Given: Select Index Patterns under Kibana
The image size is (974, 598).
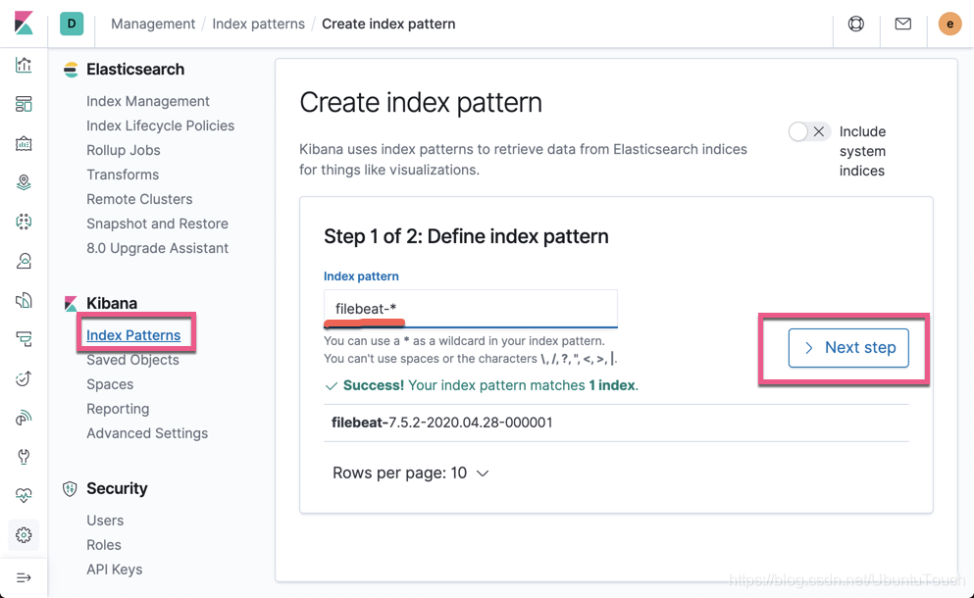Looking at the screenshot, I should [133, 335].
